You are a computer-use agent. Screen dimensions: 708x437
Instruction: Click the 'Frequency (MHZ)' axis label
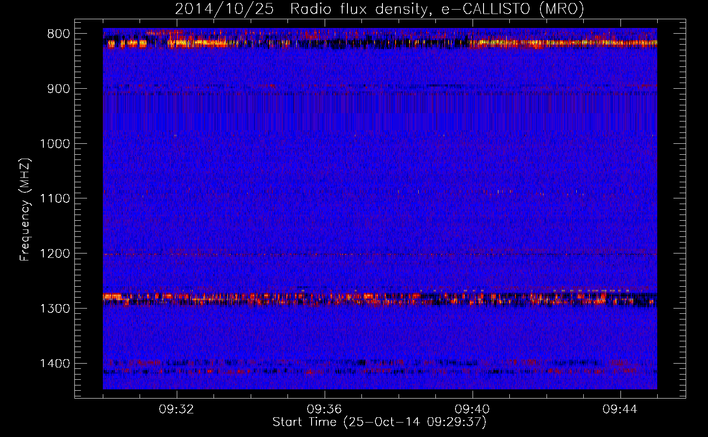click(25, 210)
